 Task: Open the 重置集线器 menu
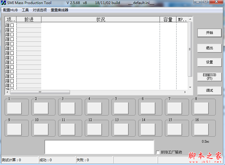tap(60, 10)
